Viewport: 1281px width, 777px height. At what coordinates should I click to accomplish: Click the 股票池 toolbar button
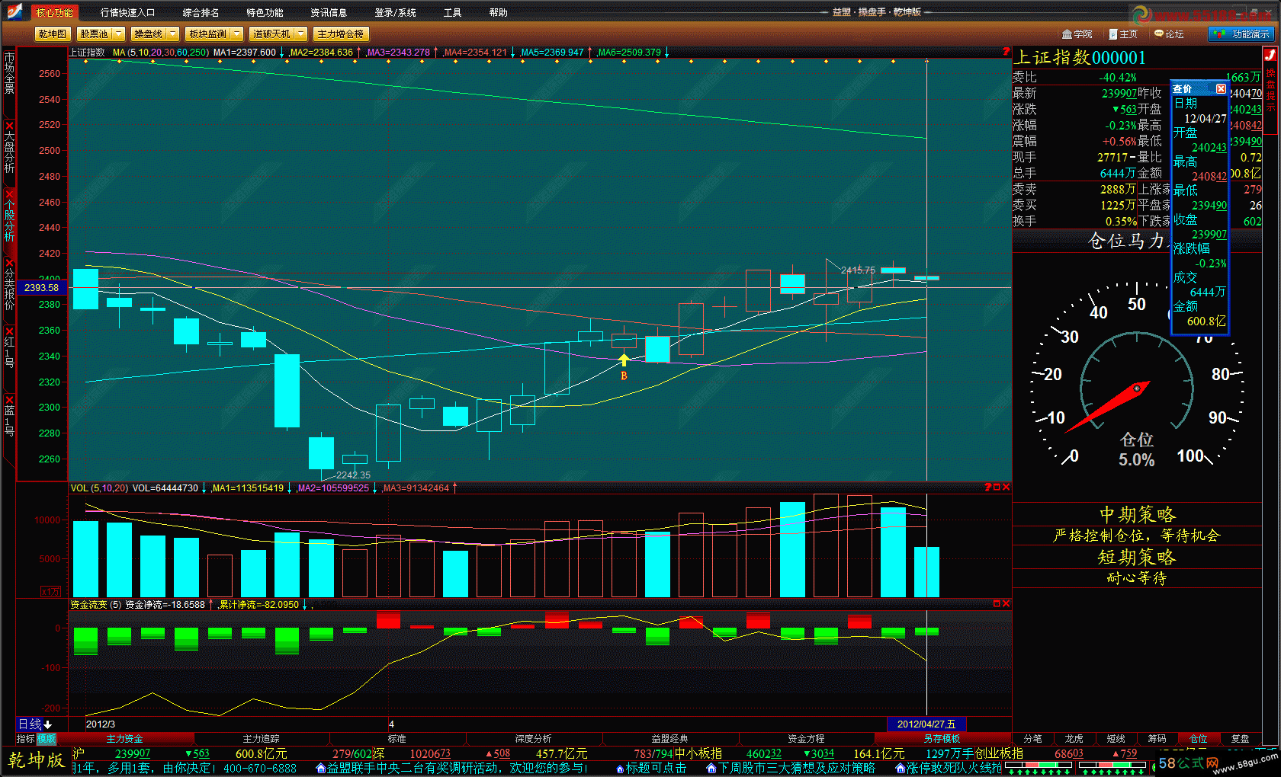click(x=95, y=34)
